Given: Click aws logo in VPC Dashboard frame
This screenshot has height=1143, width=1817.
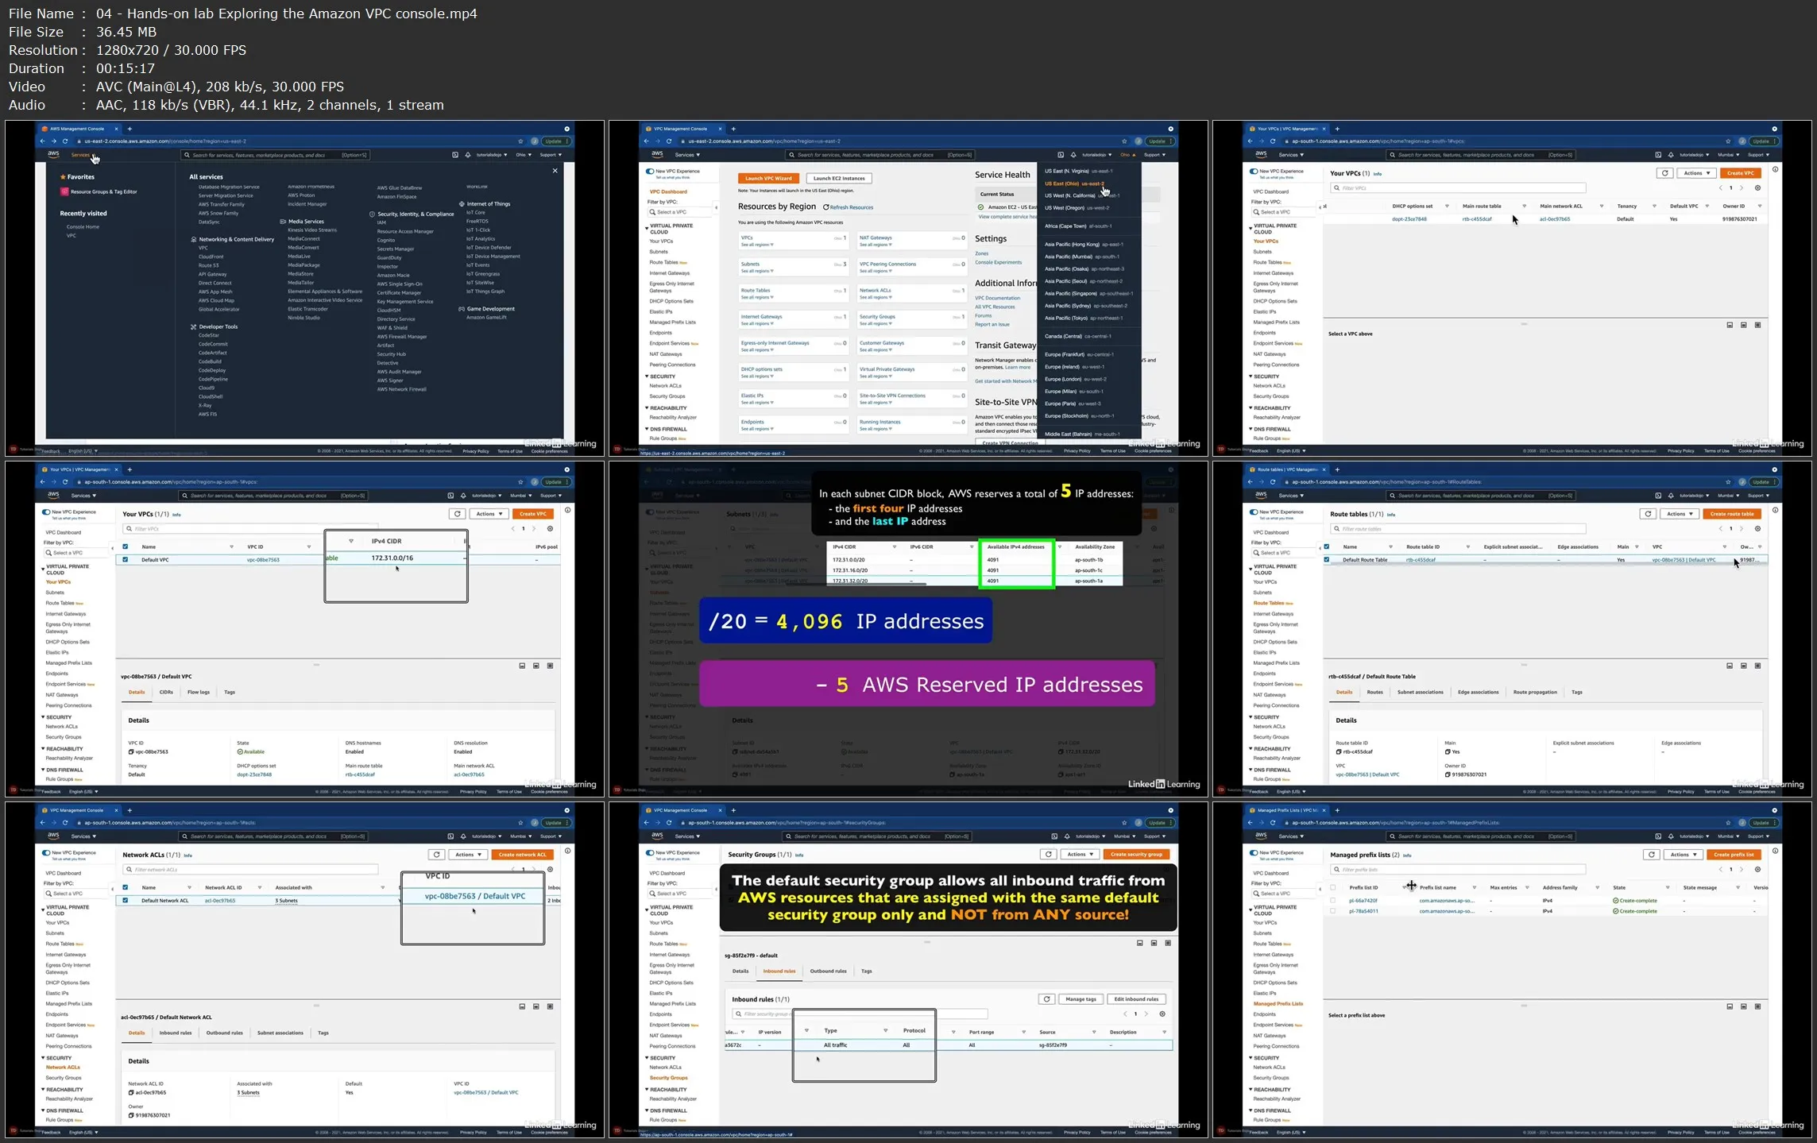Looking at the screenshot, I should click(x=657, y=154).
